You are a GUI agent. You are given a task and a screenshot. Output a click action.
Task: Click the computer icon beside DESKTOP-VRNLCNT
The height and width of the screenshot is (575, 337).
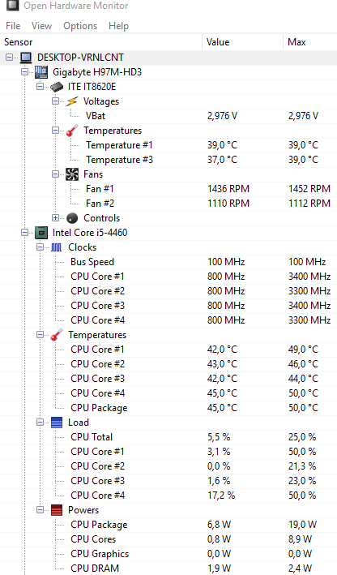tap(26, 58)
